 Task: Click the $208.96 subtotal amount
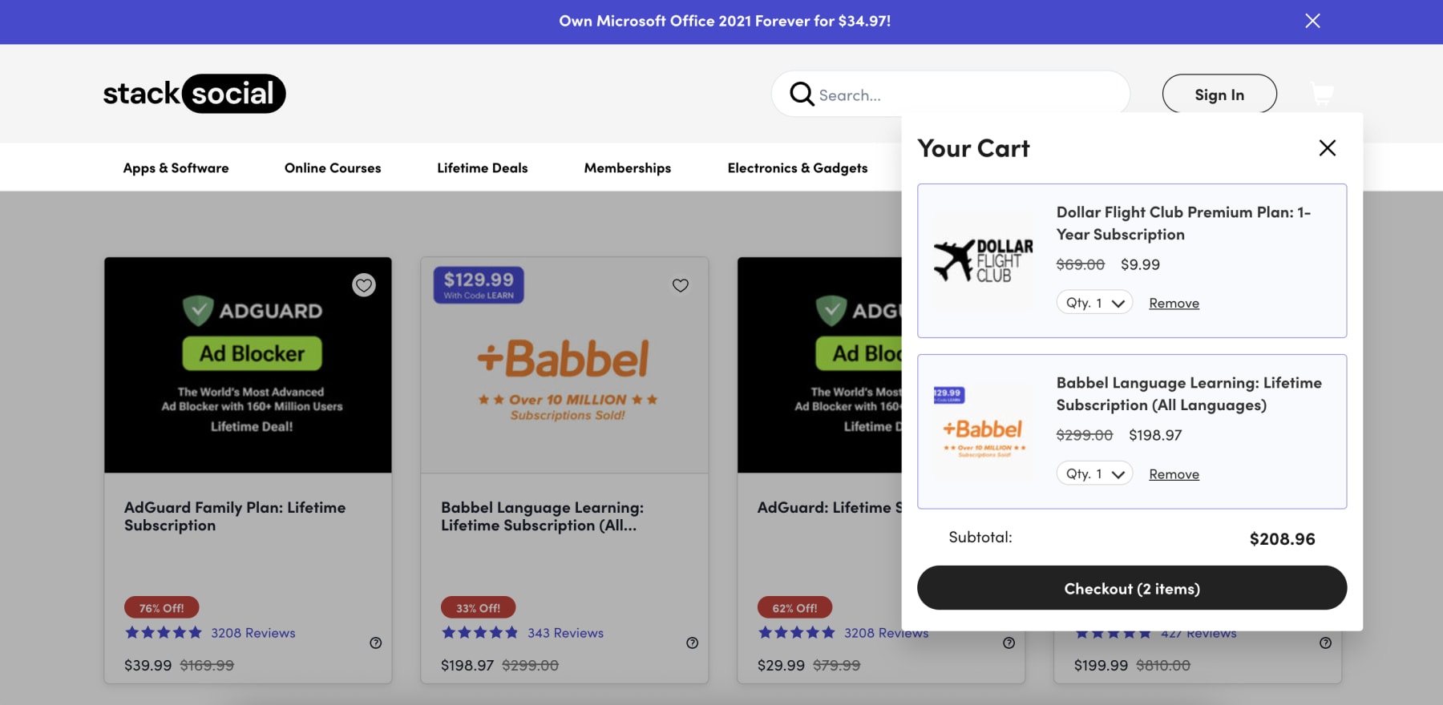pos(1282,538)
